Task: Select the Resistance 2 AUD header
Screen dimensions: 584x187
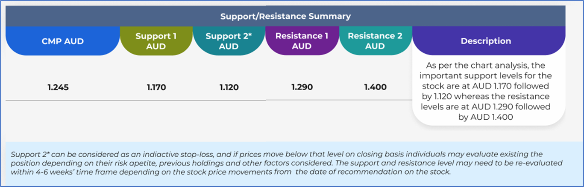Action: coord(375,41)
